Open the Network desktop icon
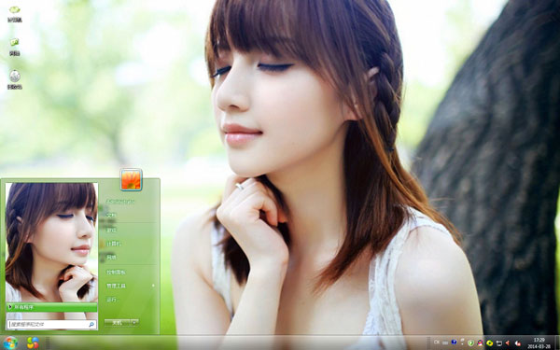 coord(14,47)
